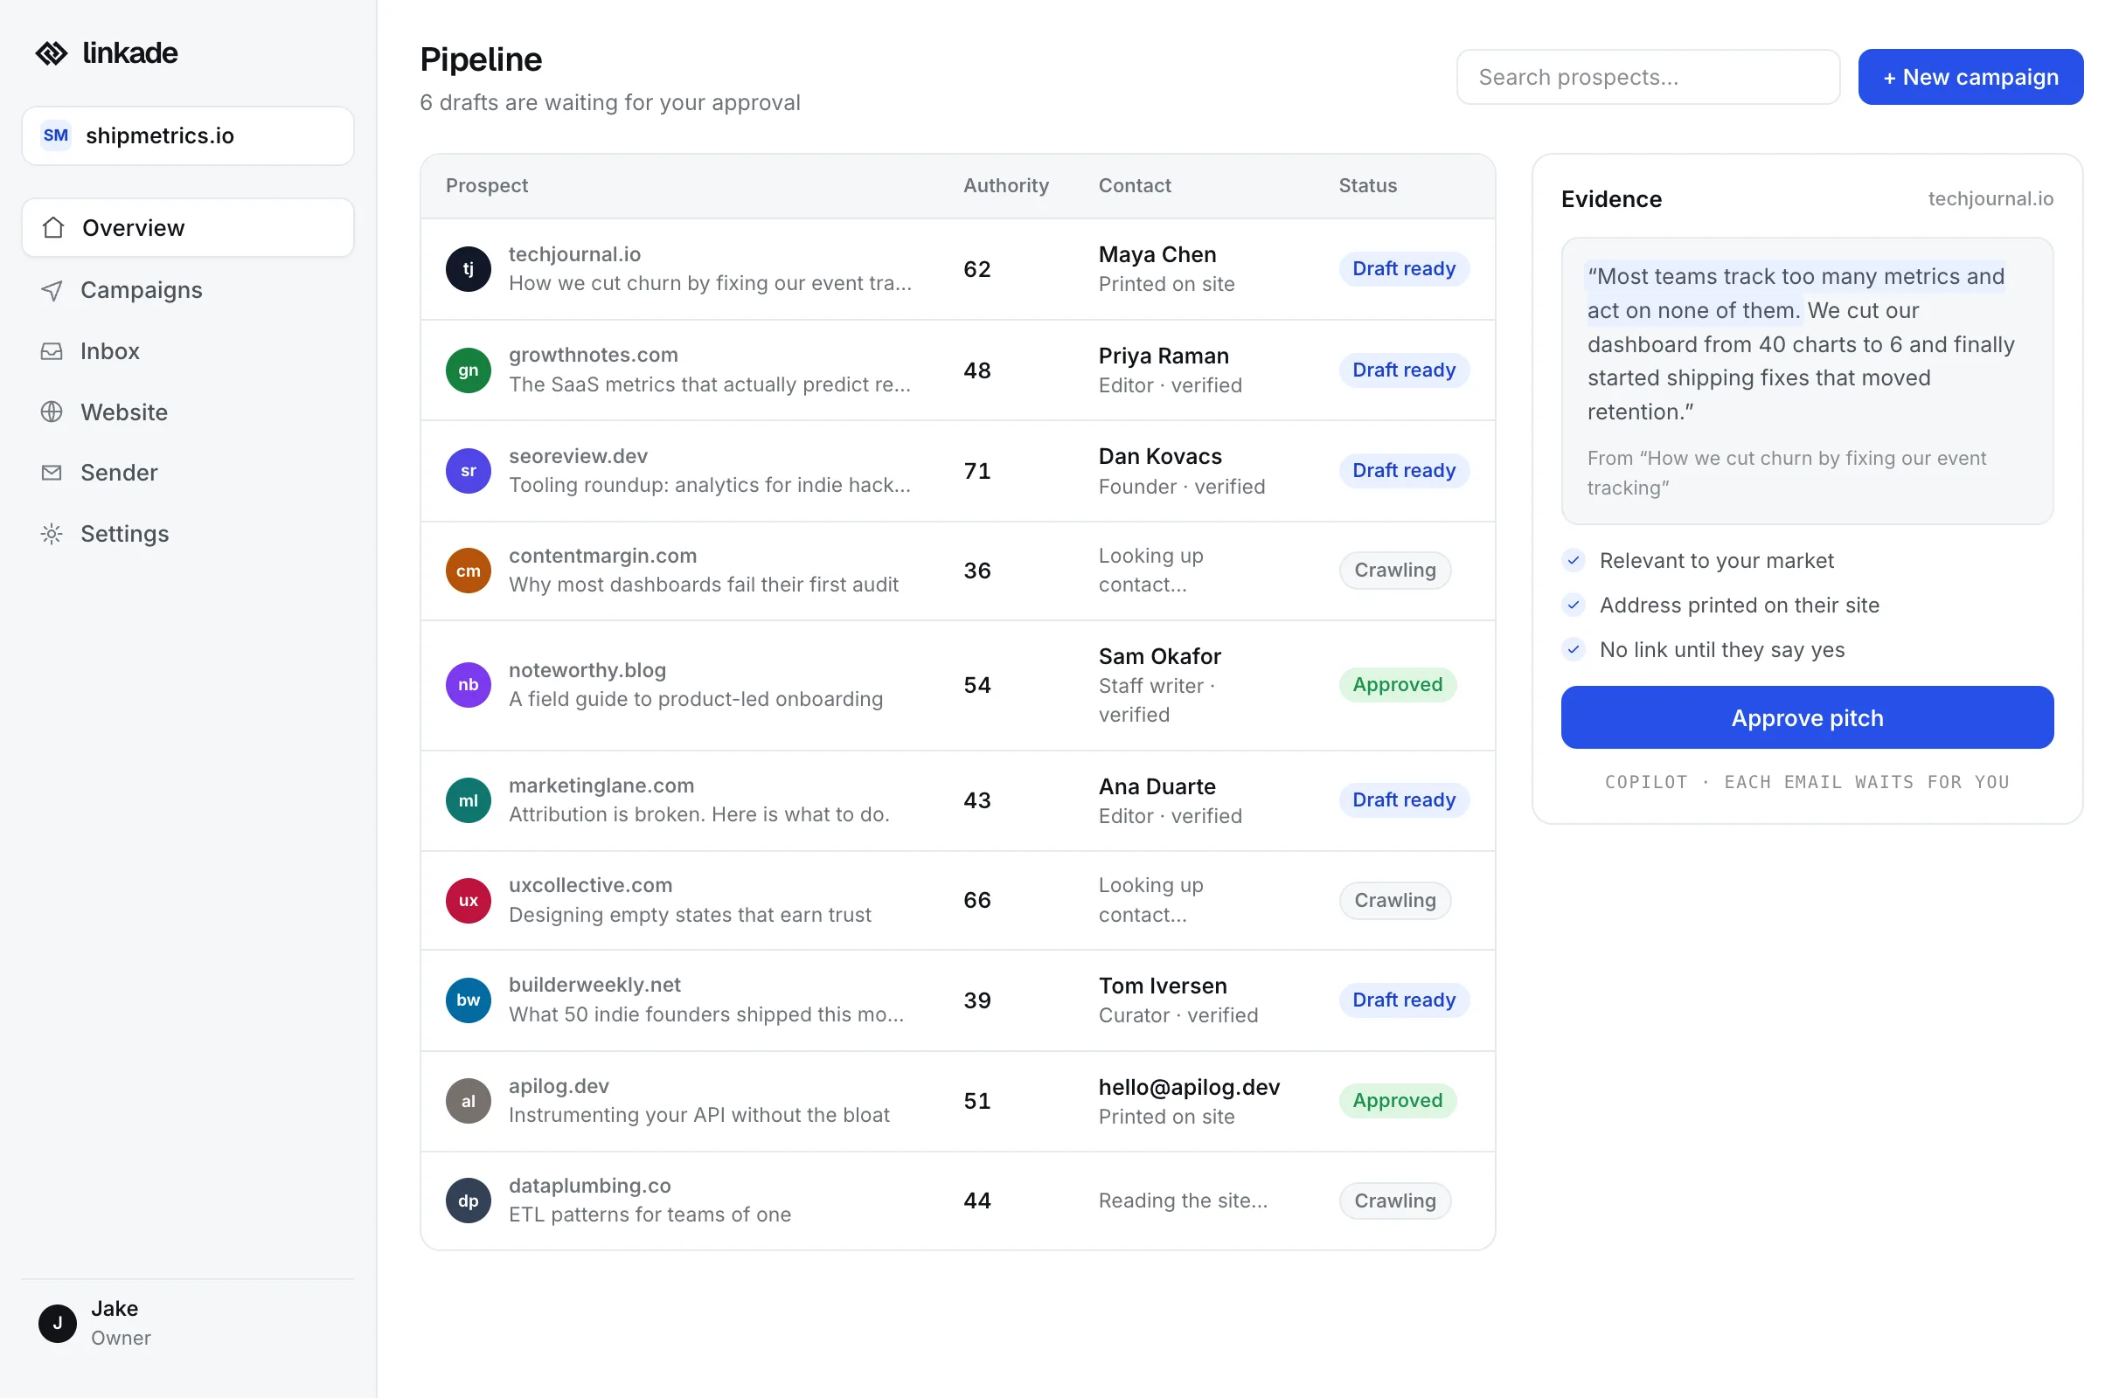
Task: Click the bw avatar for builderweekly.net
Action: (x=468, y=1000)
